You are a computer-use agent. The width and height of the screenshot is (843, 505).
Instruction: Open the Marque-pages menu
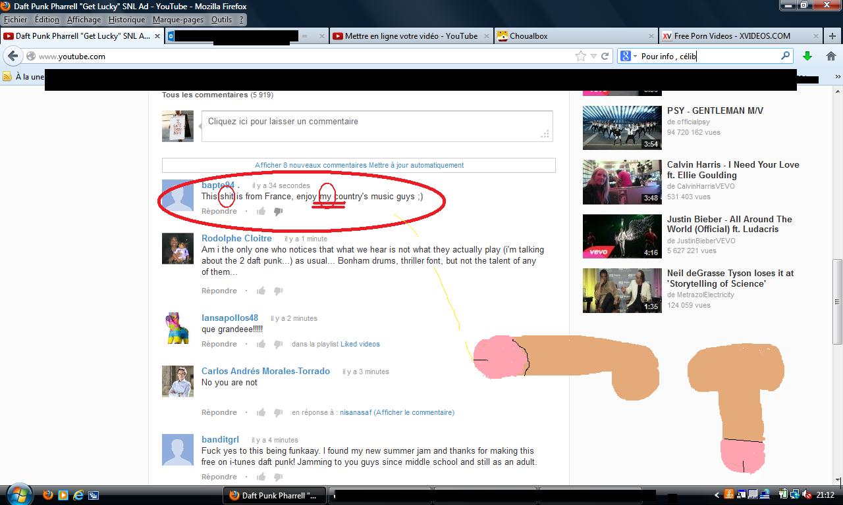coord(178,20)
